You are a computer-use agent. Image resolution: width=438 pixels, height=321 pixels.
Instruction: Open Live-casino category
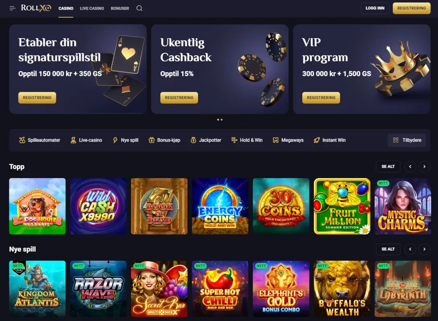(86, 140)
